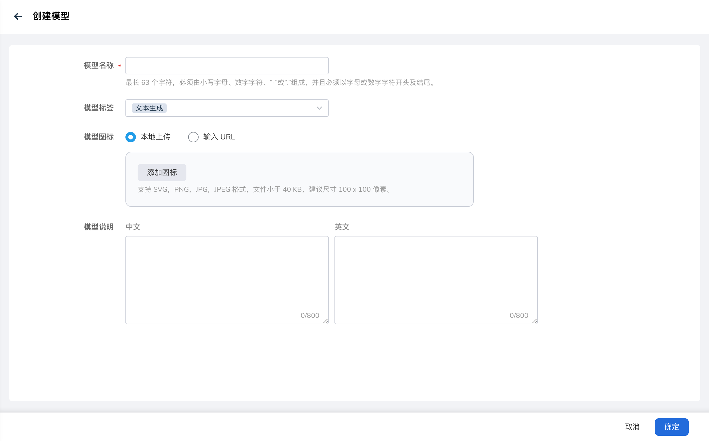Click the 取消 button

coord(632,427)
